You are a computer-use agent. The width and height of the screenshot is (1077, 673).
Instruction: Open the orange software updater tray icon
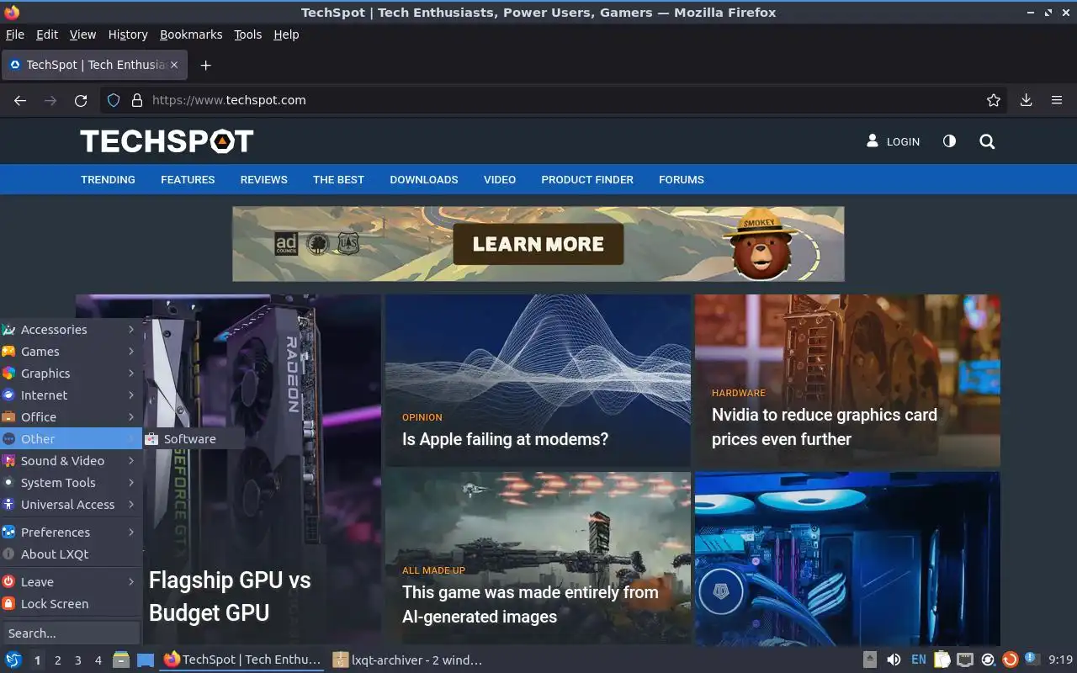[1011, 660]
